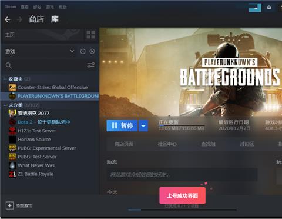
Task: Collapse the 收藏夹 favorites section
Action: point(5,79)
